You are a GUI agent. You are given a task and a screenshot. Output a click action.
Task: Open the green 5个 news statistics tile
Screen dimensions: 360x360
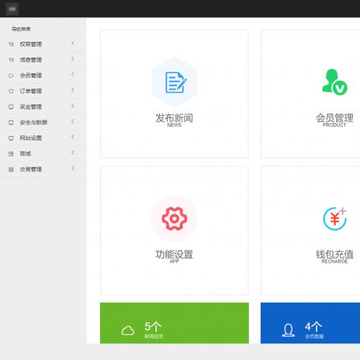[174, 323]
